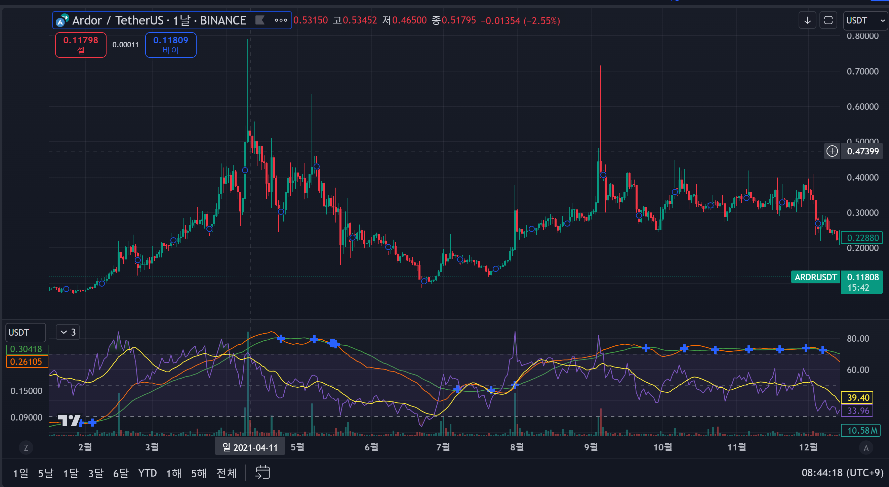The image size is (889, 487).
Task: Click the TradingView logo on chart
Action: 69,420
